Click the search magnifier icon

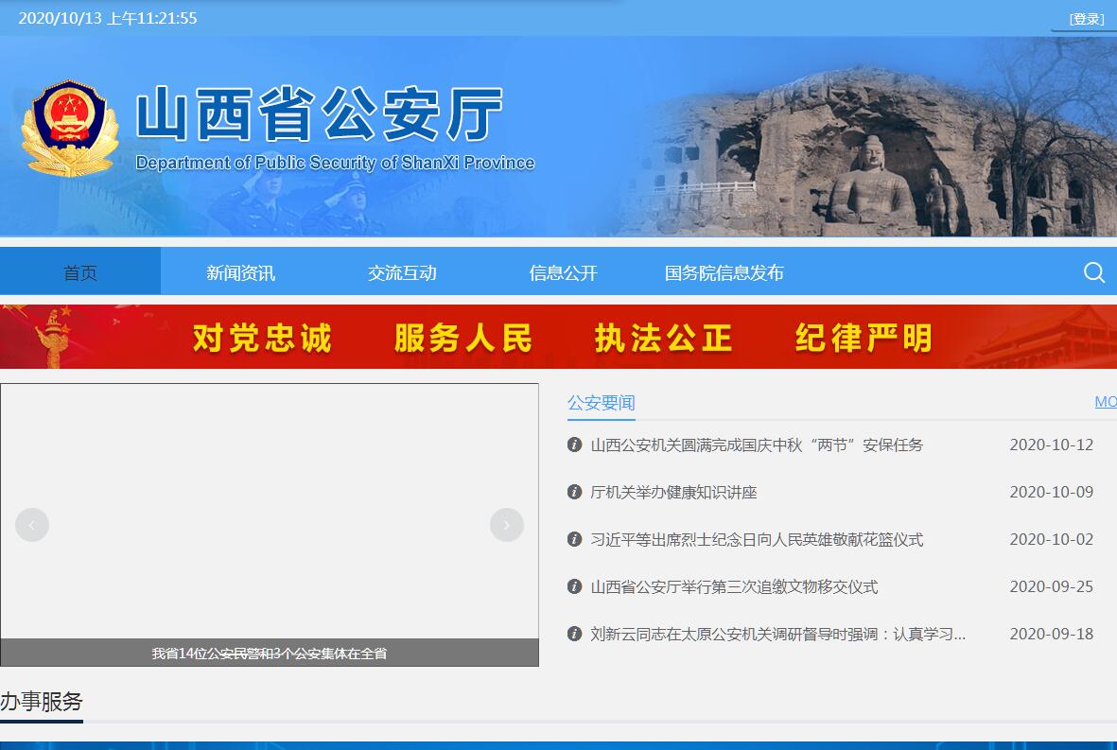click(1093, 272)
